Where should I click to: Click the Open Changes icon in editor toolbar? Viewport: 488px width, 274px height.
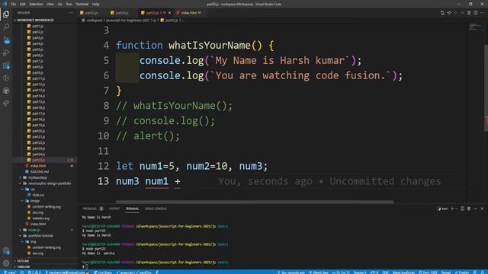(x=442, y=13)
